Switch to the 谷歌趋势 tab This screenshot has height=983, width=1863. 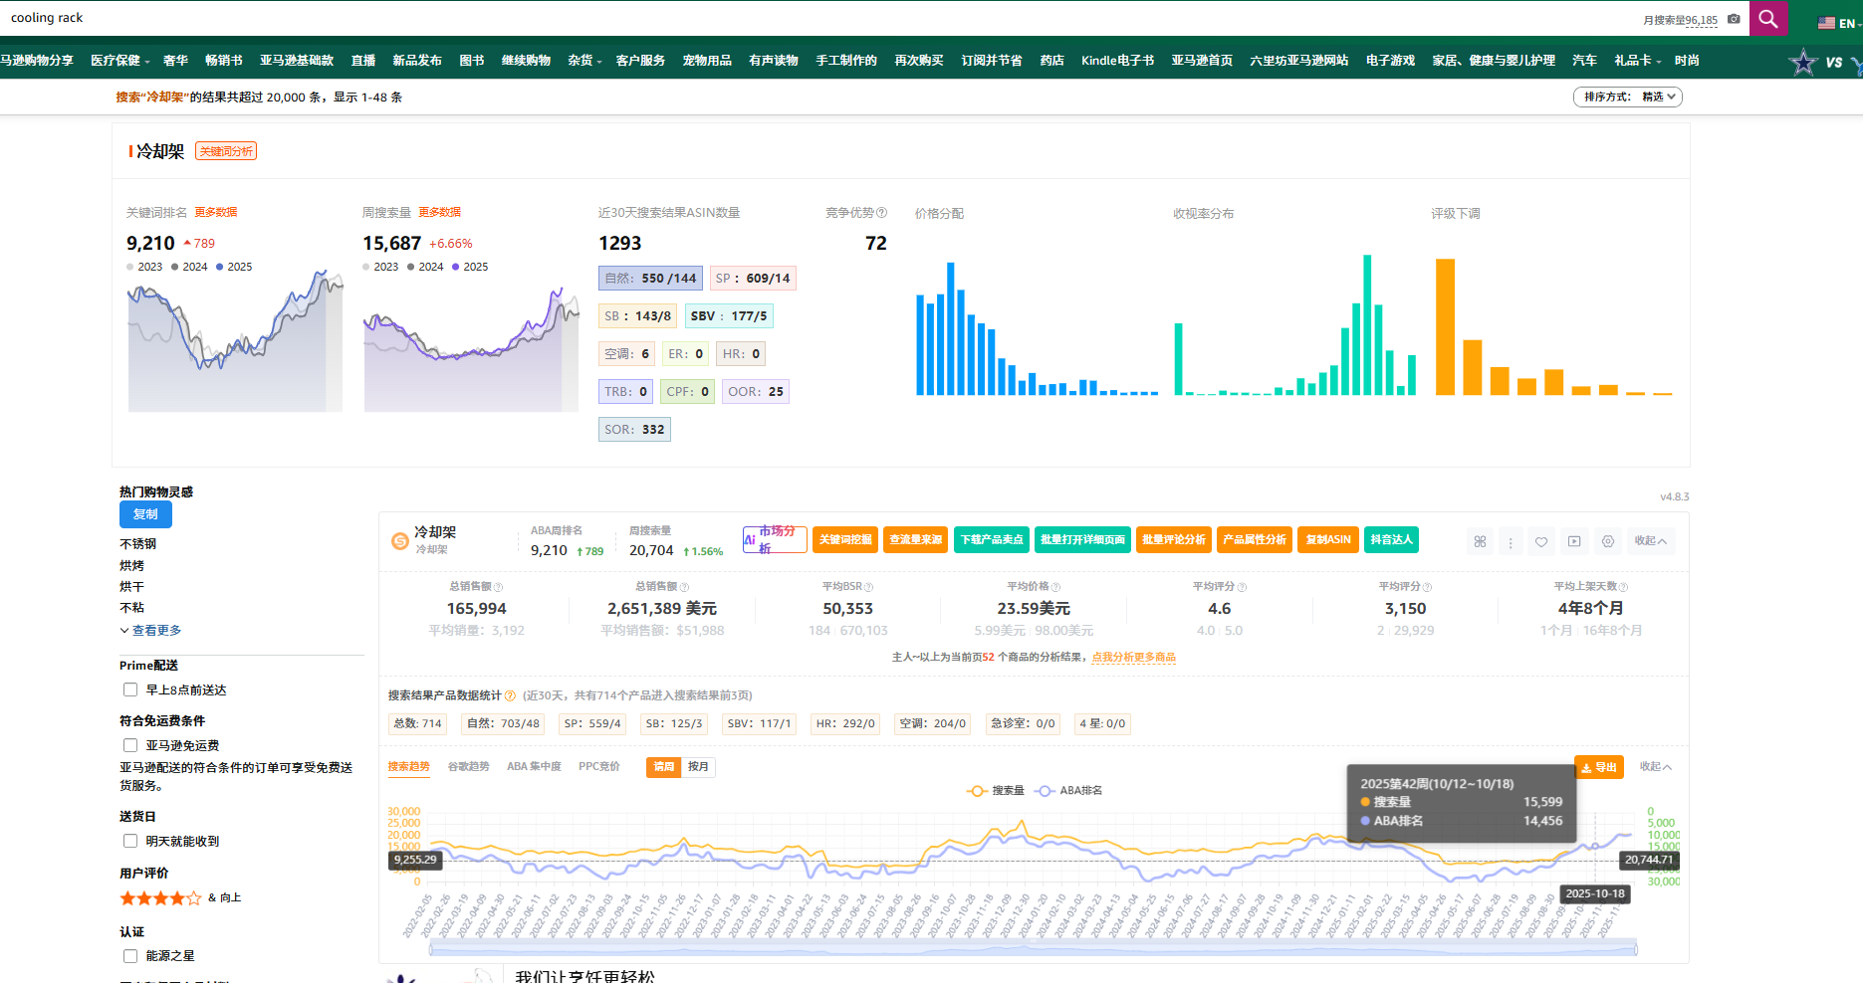(468, 766)
